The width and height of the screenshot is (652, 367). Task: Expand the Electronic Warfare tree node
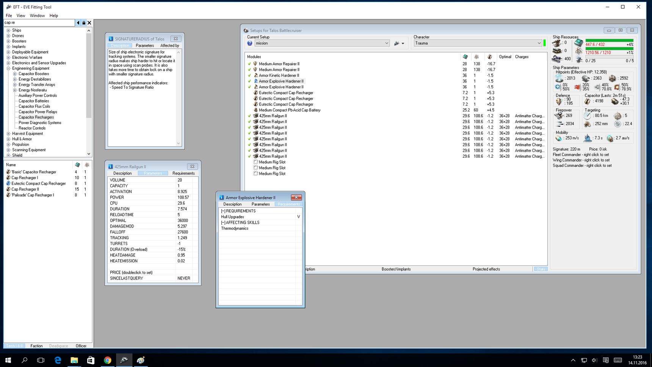click(x=8, y=58)
